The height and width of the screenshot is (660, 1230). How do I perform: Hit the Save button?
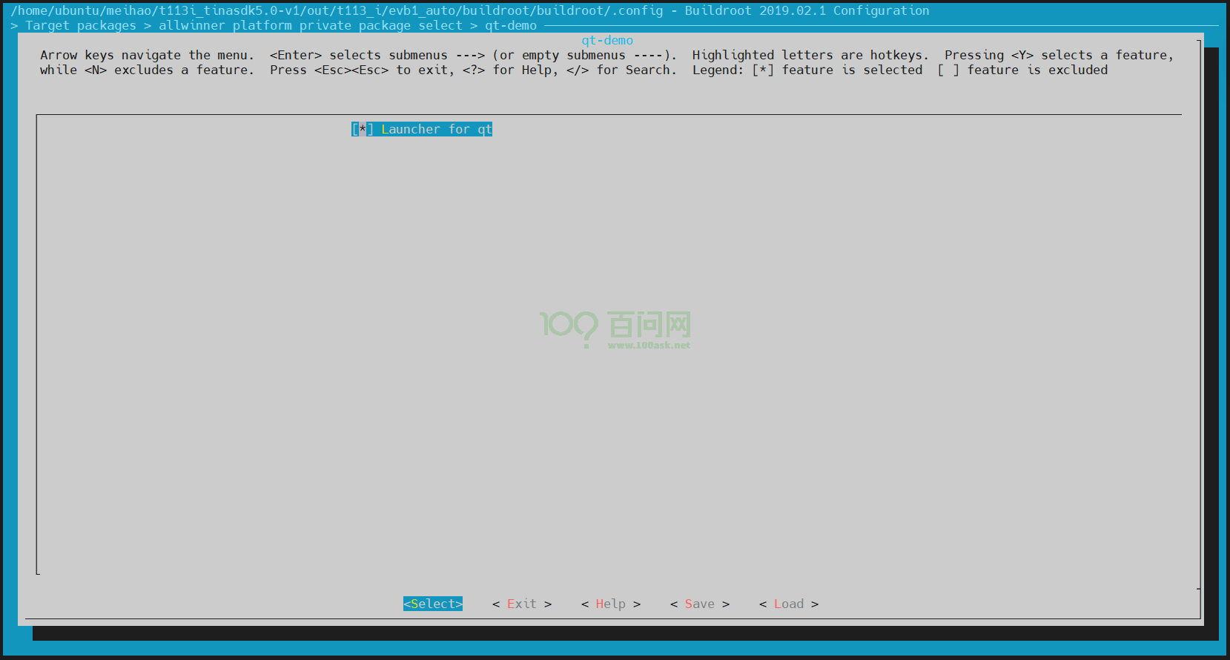tap(699, 604)
